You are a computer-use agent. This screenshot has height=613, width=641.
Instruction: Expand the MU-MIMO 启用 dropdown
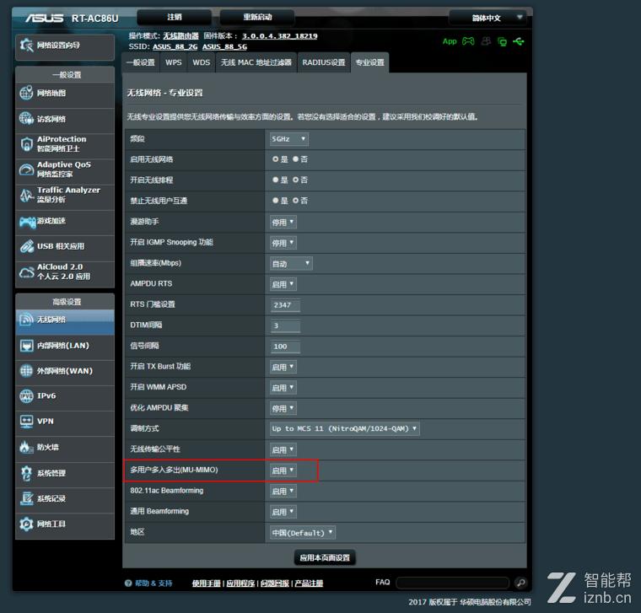[x=283, y=471]
